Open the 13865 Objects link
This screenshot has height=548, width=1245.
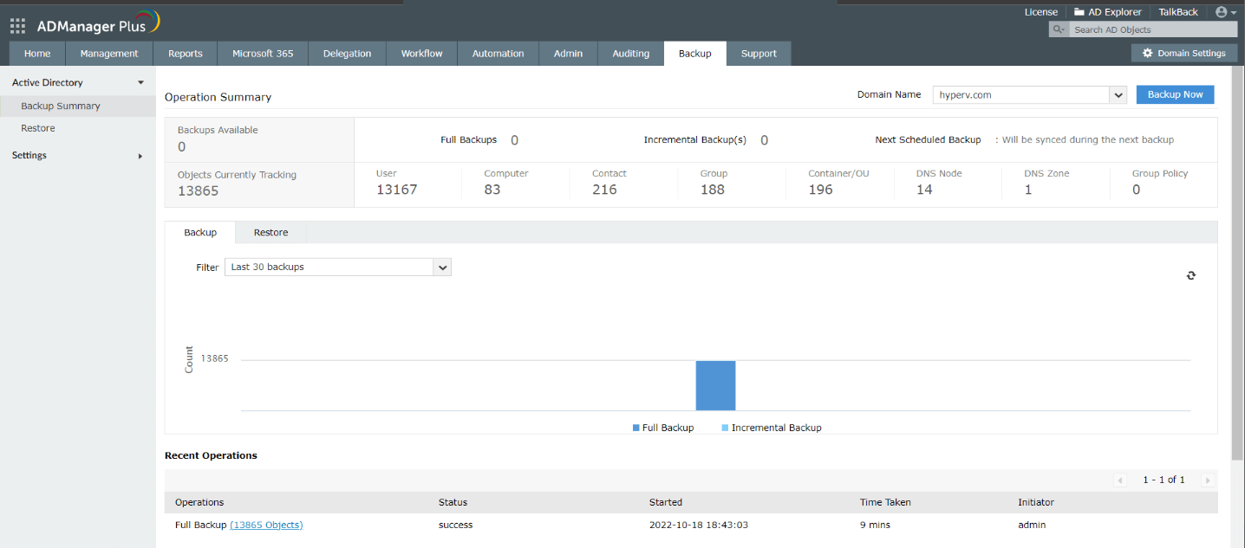tap(266, 524)
